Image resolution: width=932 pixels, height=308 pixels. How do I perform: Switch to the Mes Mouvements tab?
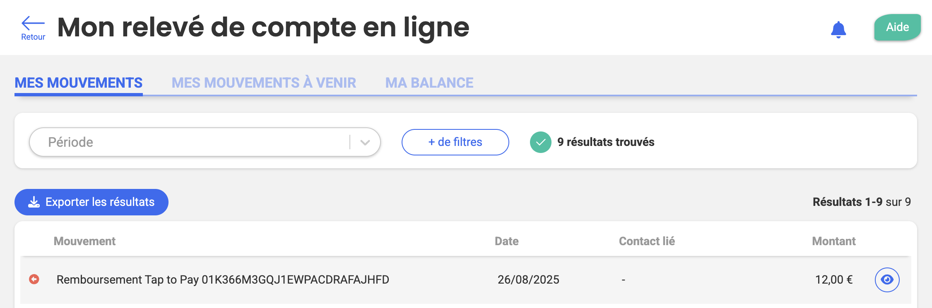[79, 83]
